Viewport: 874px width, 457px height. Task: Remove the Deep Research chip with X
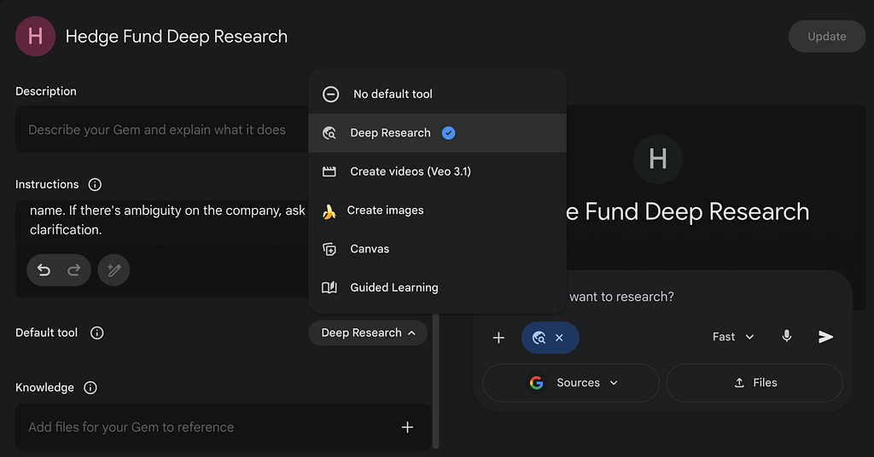[x=559, y=338]
